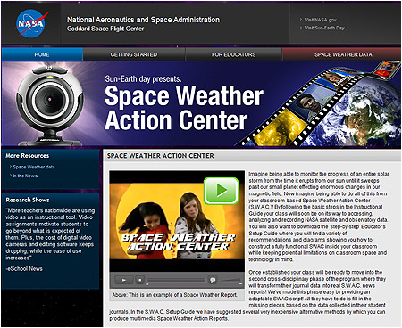Click play button in video control bar
This screenshot has width=402, height=328.
(124, 280)
